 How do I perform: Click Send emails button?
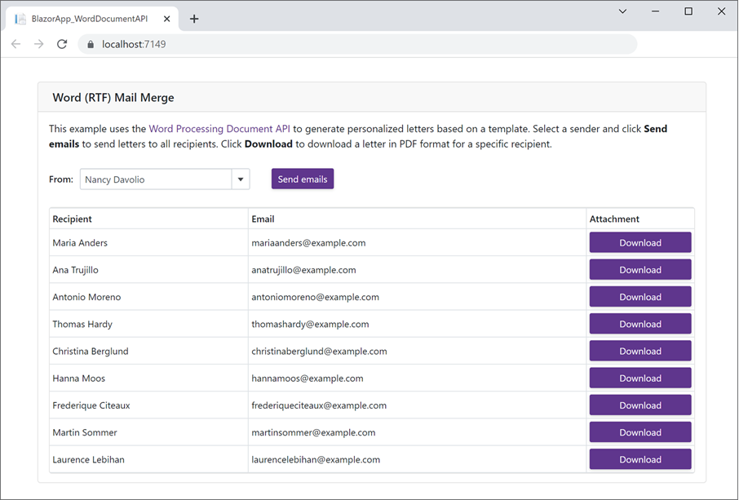coord(303,179)
